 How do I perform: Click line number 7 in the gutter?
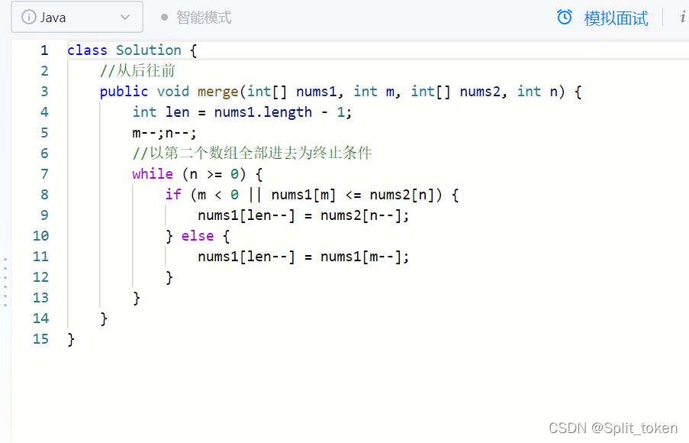[x=44, y=174]
